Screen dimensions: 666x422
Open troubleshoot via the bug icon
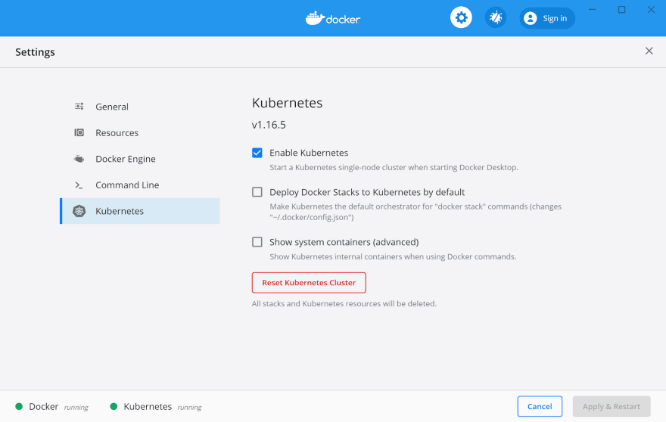[496, 18]
